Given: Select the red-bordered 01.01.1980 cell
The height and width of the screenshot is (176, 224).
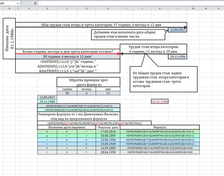Looking at the screenshot, I should point(160,102).
